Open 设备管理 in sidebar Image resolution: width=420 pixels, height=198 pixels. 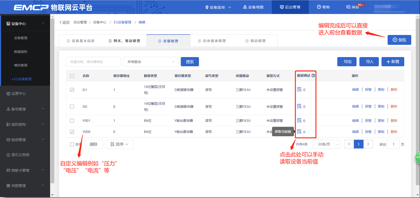click(x=21, y=38)
